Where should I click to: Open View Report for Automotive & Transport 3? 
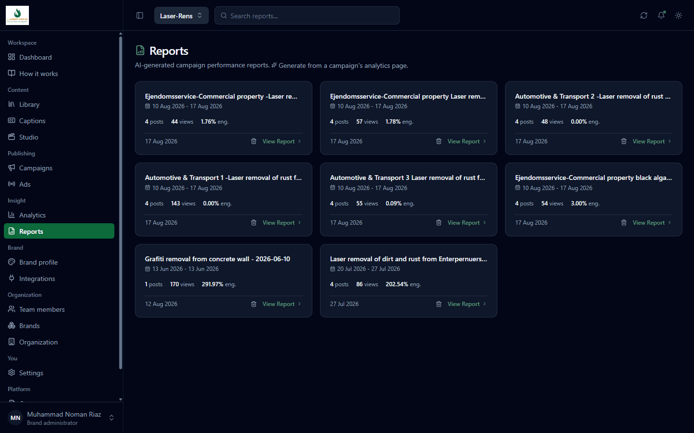(467, 223)
